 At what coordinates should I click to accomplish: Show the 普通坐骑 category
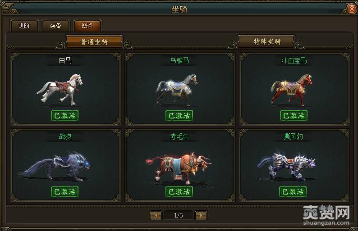[94, 42]
